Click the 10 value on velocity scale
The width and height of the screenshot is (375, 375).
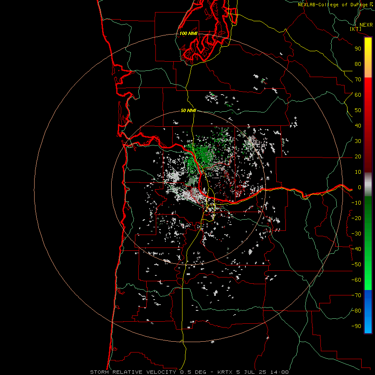358,172
